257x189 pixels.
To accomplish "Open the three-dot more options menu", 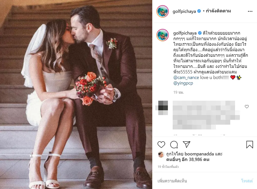I will 250,11.
